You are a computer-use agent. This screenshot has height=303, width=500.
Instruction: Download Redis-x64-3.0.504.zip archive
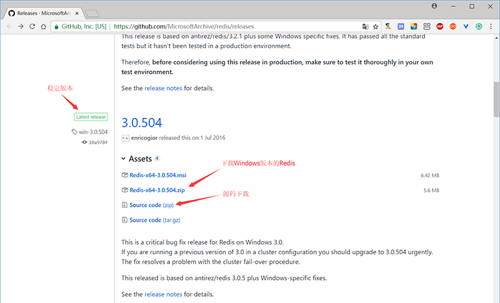pos(157,190)
